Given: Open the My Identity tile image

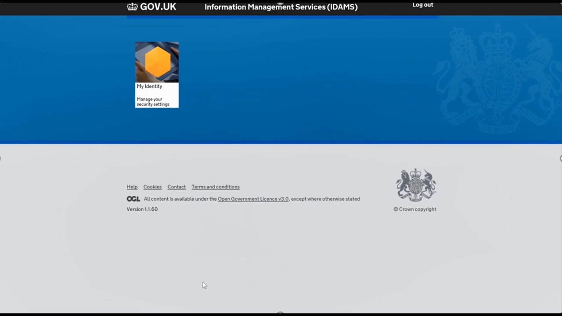Looking at the screenshot, I should click(157, 62).
